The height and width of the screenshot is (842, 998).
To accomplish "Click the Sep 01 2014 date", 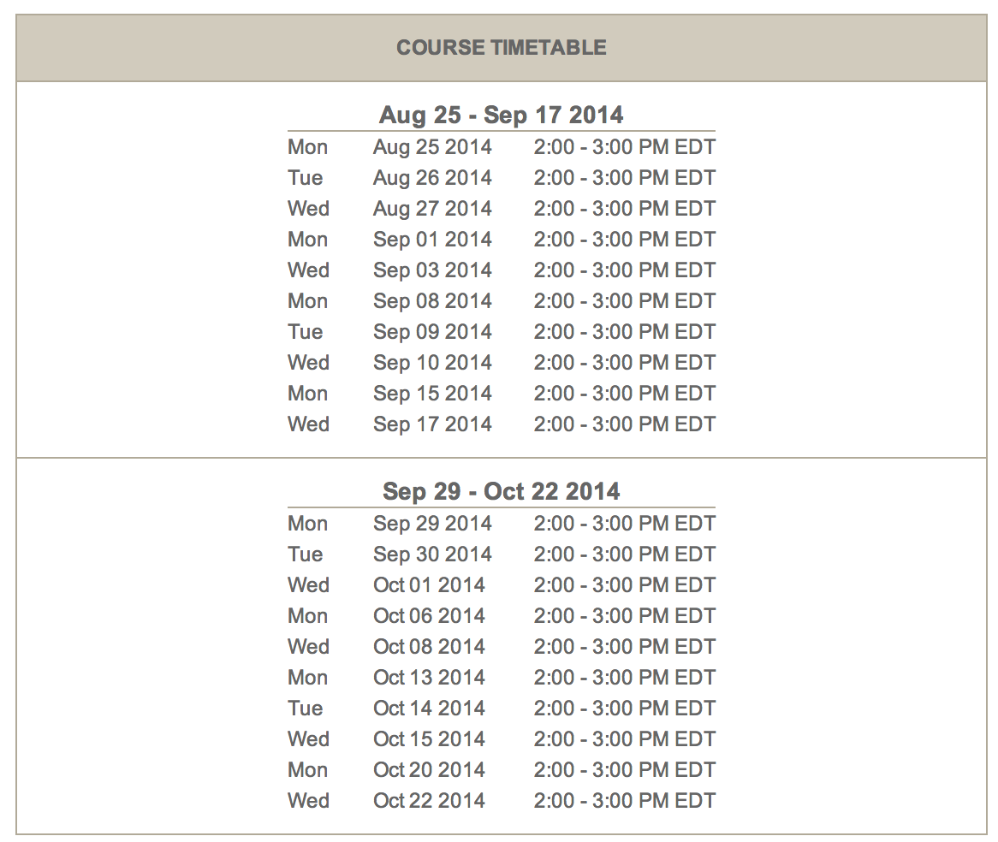I will 432,240.
